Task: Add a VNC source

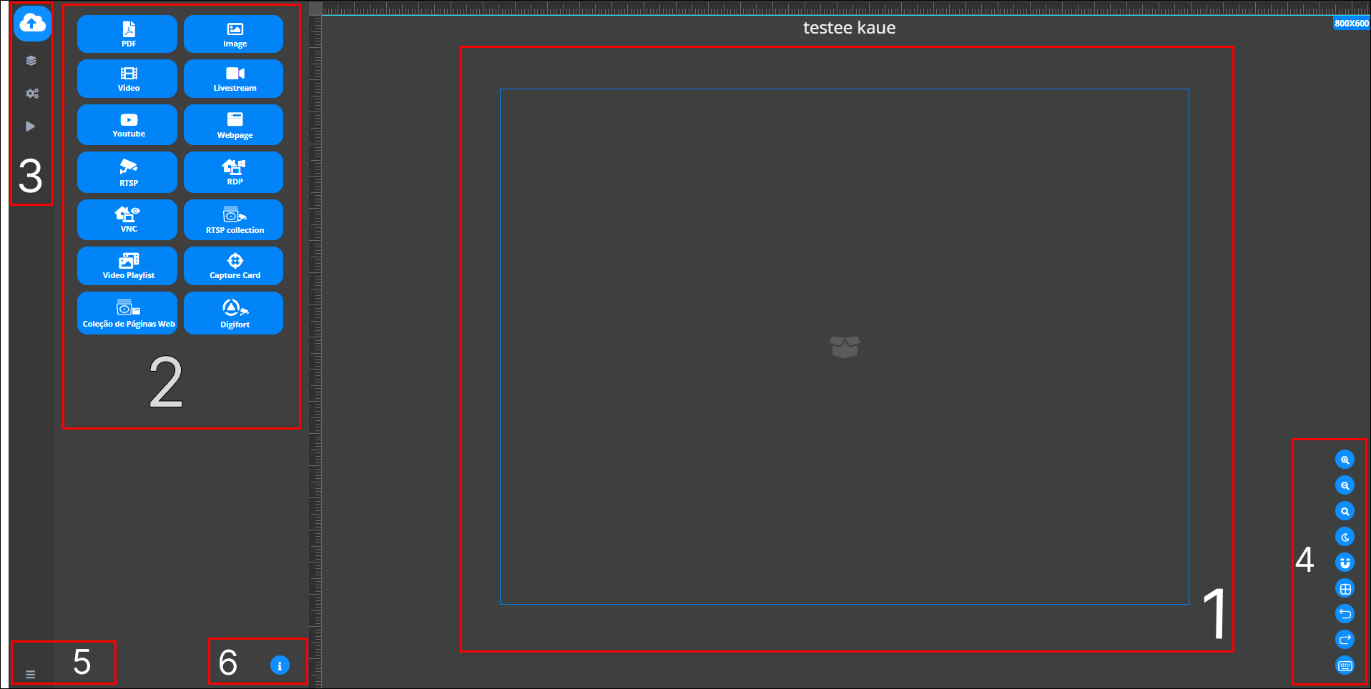Action: (x=127, y=219)
